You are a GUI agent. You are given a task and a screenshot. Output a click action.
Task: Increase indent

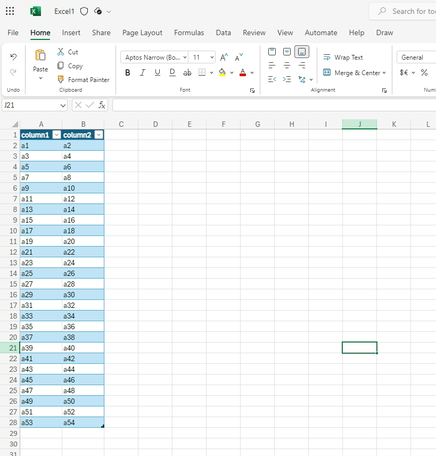[287, 79]
